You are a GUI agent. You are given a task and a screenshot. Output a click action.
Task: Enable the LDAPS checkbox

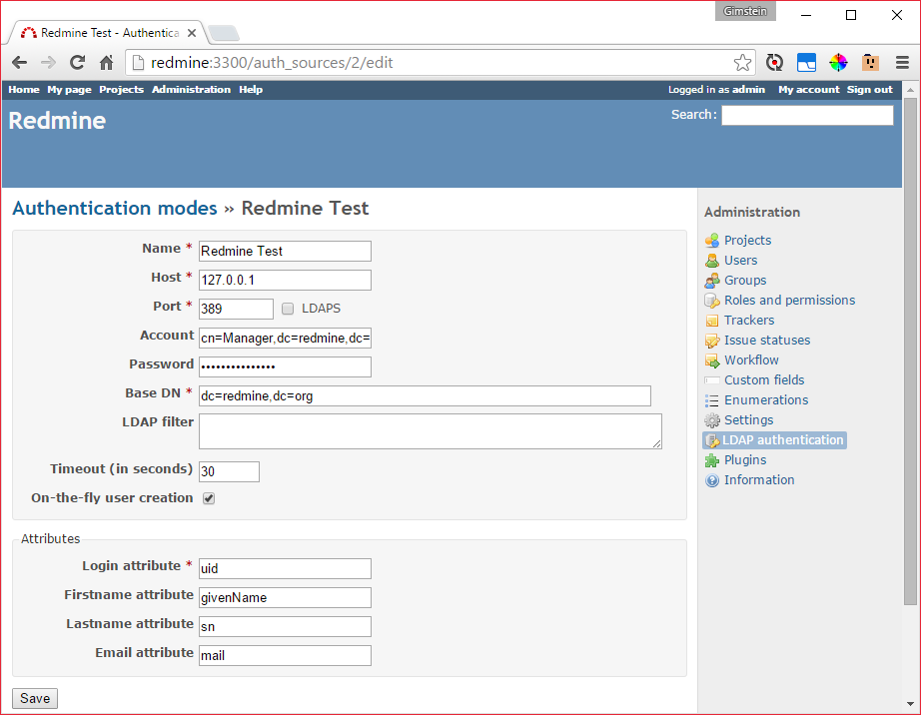[x=288, y=309]
